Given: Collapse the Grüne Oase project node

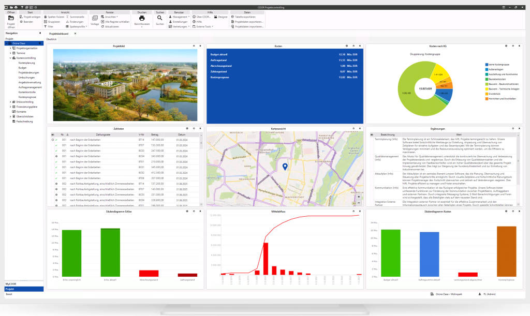Looking at the screenshot, I should pyautogui.click(x=6, y=43).
